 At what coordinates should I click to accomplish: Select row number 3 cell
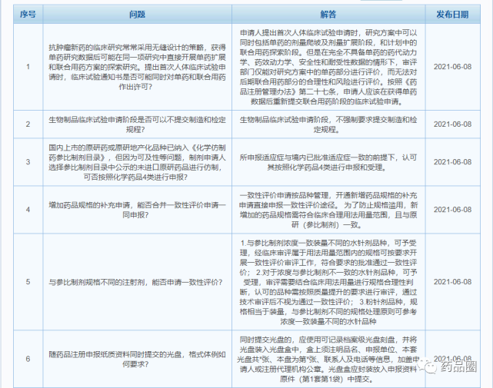[x=28, y=162]
